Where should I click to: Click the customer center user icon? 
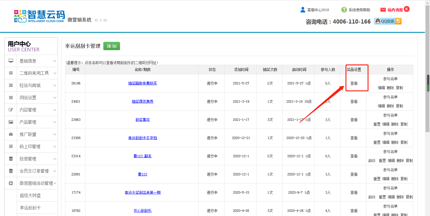[303, 10]
